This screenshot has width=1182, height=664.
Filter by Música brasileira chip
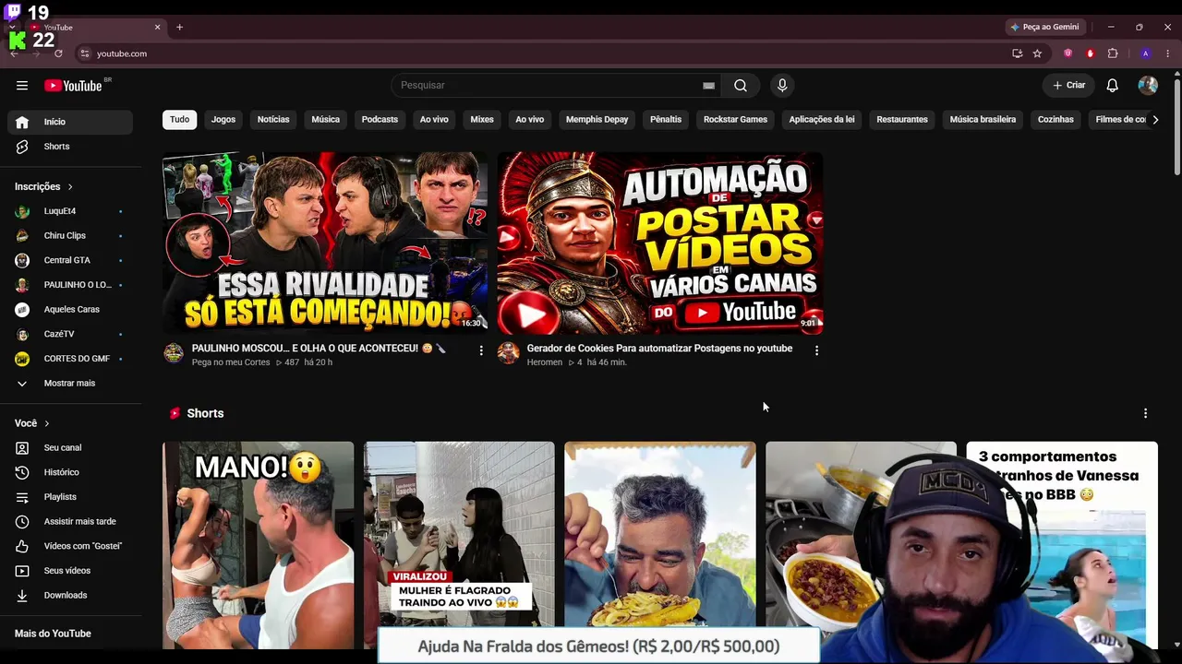tap(983, 120)
